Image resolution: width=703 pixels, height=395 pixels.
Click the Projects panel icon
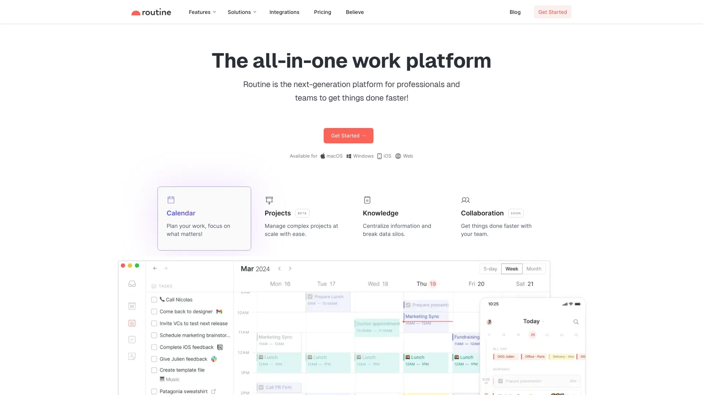pos(269,200)
